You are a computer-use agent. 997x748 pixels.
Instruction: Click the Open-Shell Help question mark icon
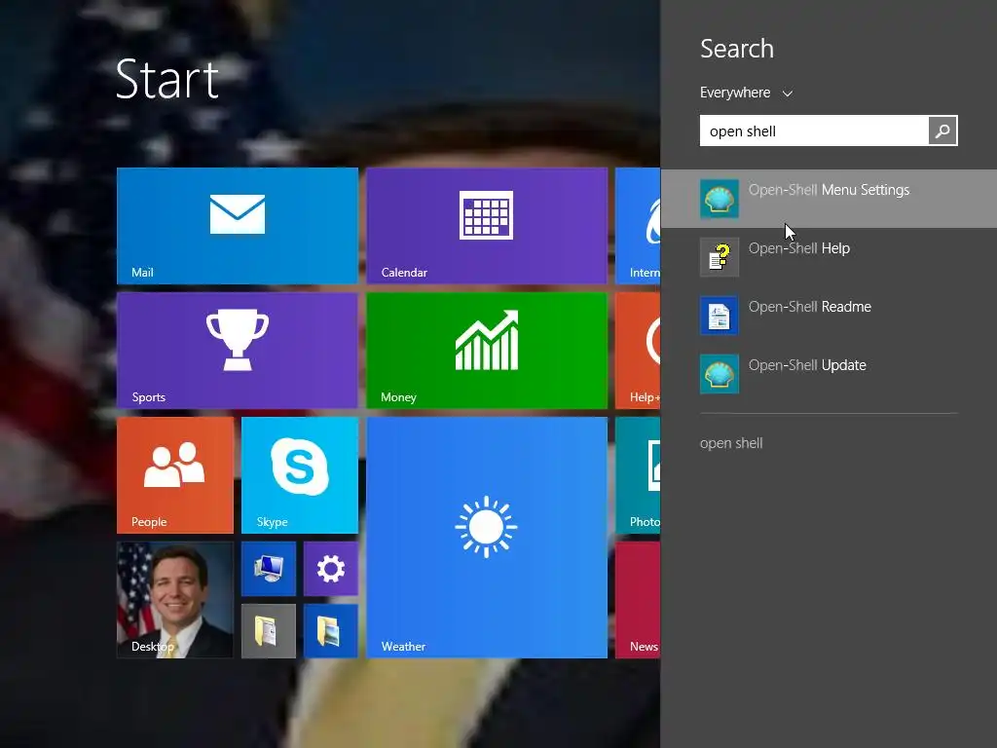[720, 257]
